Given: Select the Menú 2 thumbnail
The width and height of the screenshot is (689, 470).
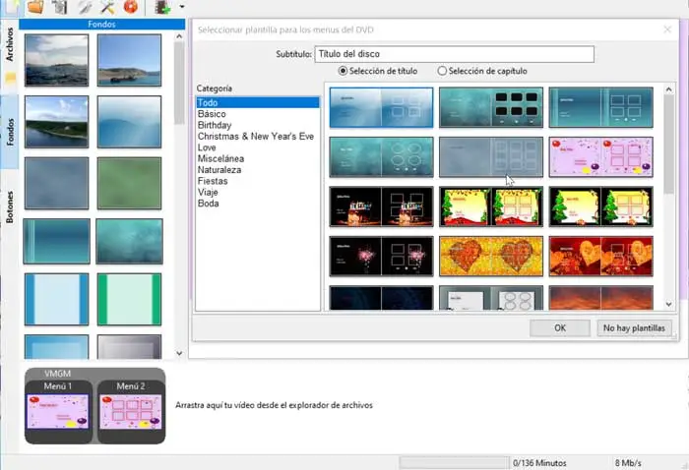Looking at the screenshot, I should pyautogui.click(x=131, y=411).
